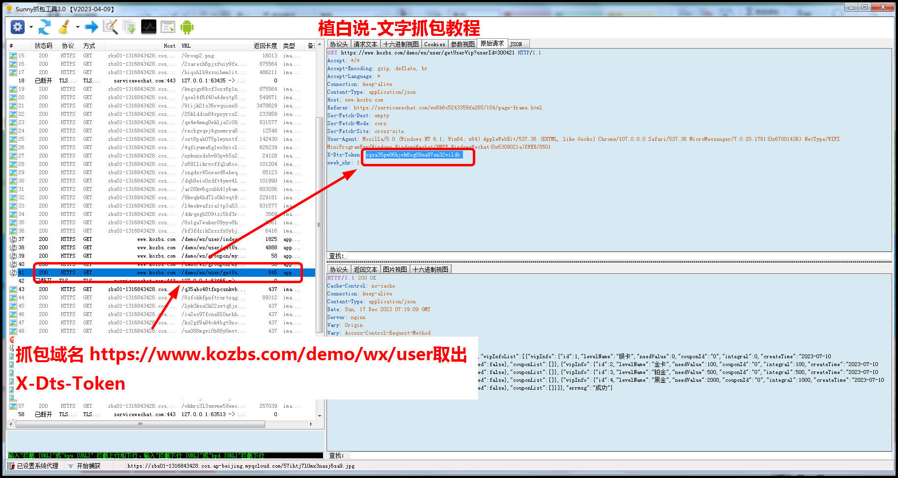The width and height of the screenshot is (898, 478).
Task: Open the 请求文本 tab
Action: point(365,44)
